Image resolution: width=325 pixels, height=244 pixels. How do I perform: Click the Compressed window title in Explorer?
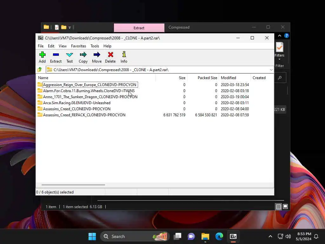pos(179,27)
